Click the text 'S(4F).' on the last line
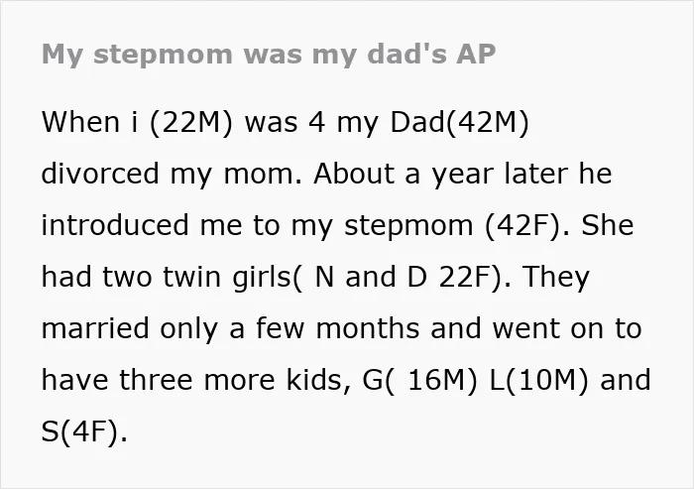This screenshot has width=694, height=489. [x=84, y=431]
